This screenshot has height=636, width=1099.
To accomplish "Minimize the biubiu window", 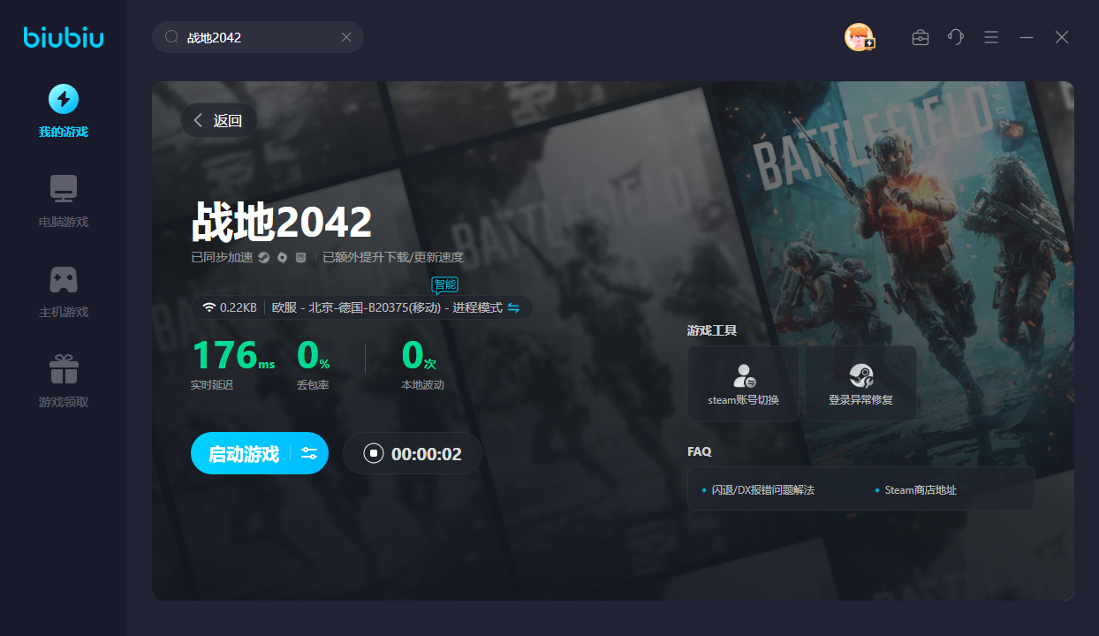I will pos(1027,37).
